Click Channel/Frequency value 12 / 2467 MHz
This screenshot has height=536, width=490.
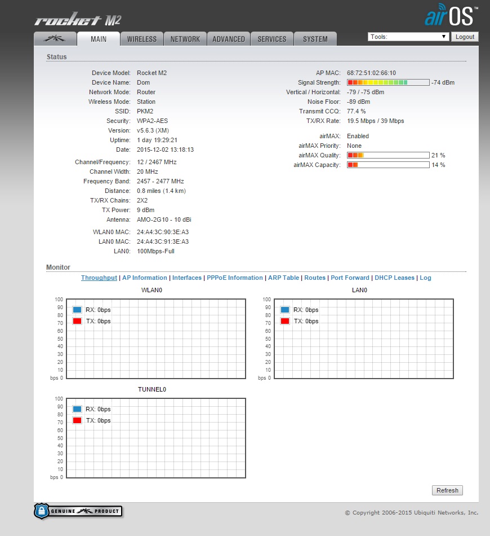[x=157, y=162]
